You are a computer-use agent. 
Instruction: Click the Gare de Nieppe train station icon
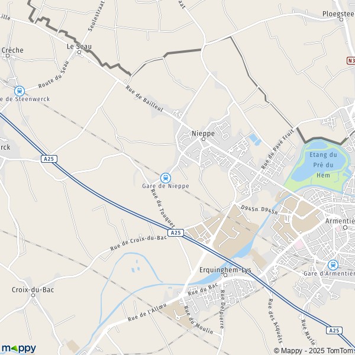166,178
